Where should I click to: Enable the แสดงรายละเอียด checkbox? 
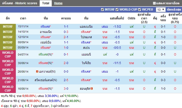(x=154, y=3)
